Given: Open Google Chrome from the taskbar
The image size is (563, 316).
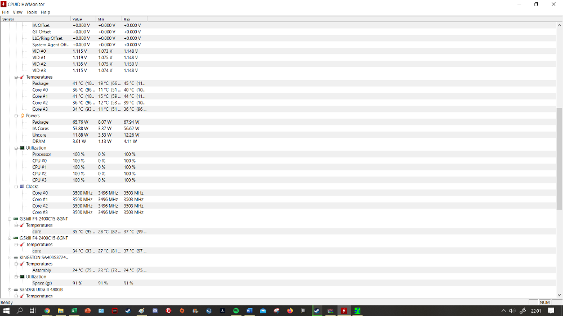Looking at the screenshot, I should [47, 310].
